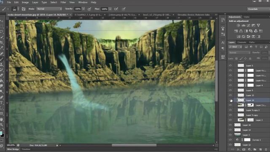The image size is (270, 152).
Task: Add a Levels adjustment
Action: 243,25
